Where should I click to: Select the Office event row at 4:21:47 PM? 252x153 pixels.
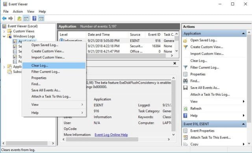(x=130, y=52)
